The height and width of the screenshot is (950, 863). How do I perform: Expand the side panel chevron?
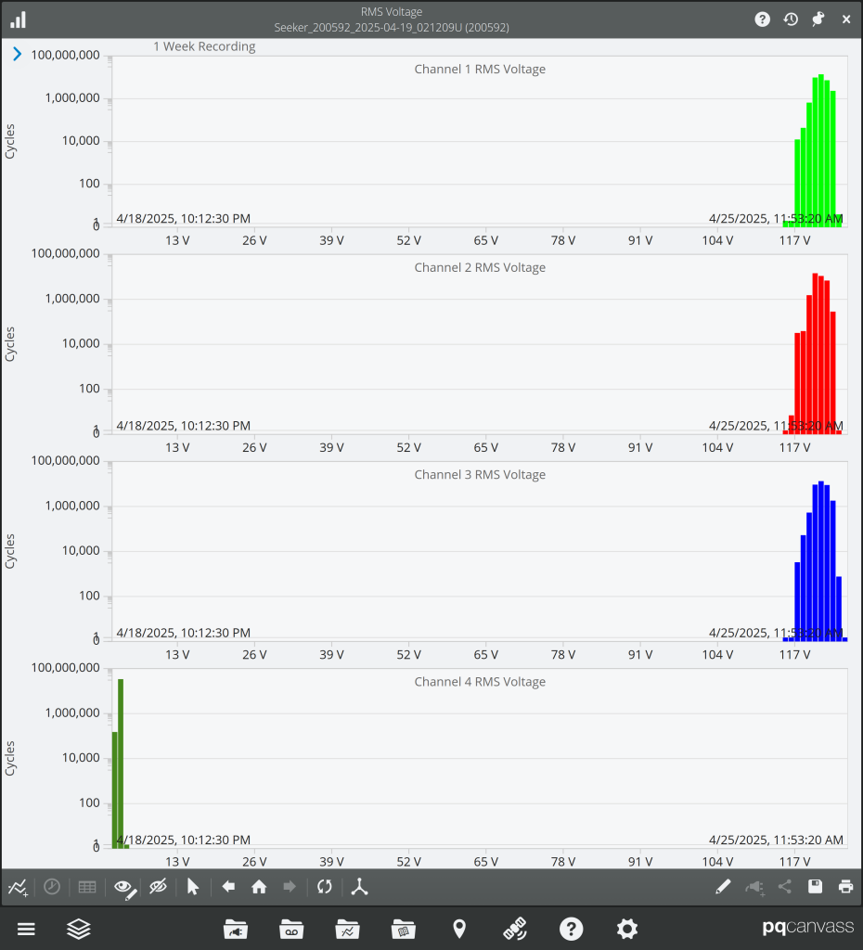[x=17, y=54]
